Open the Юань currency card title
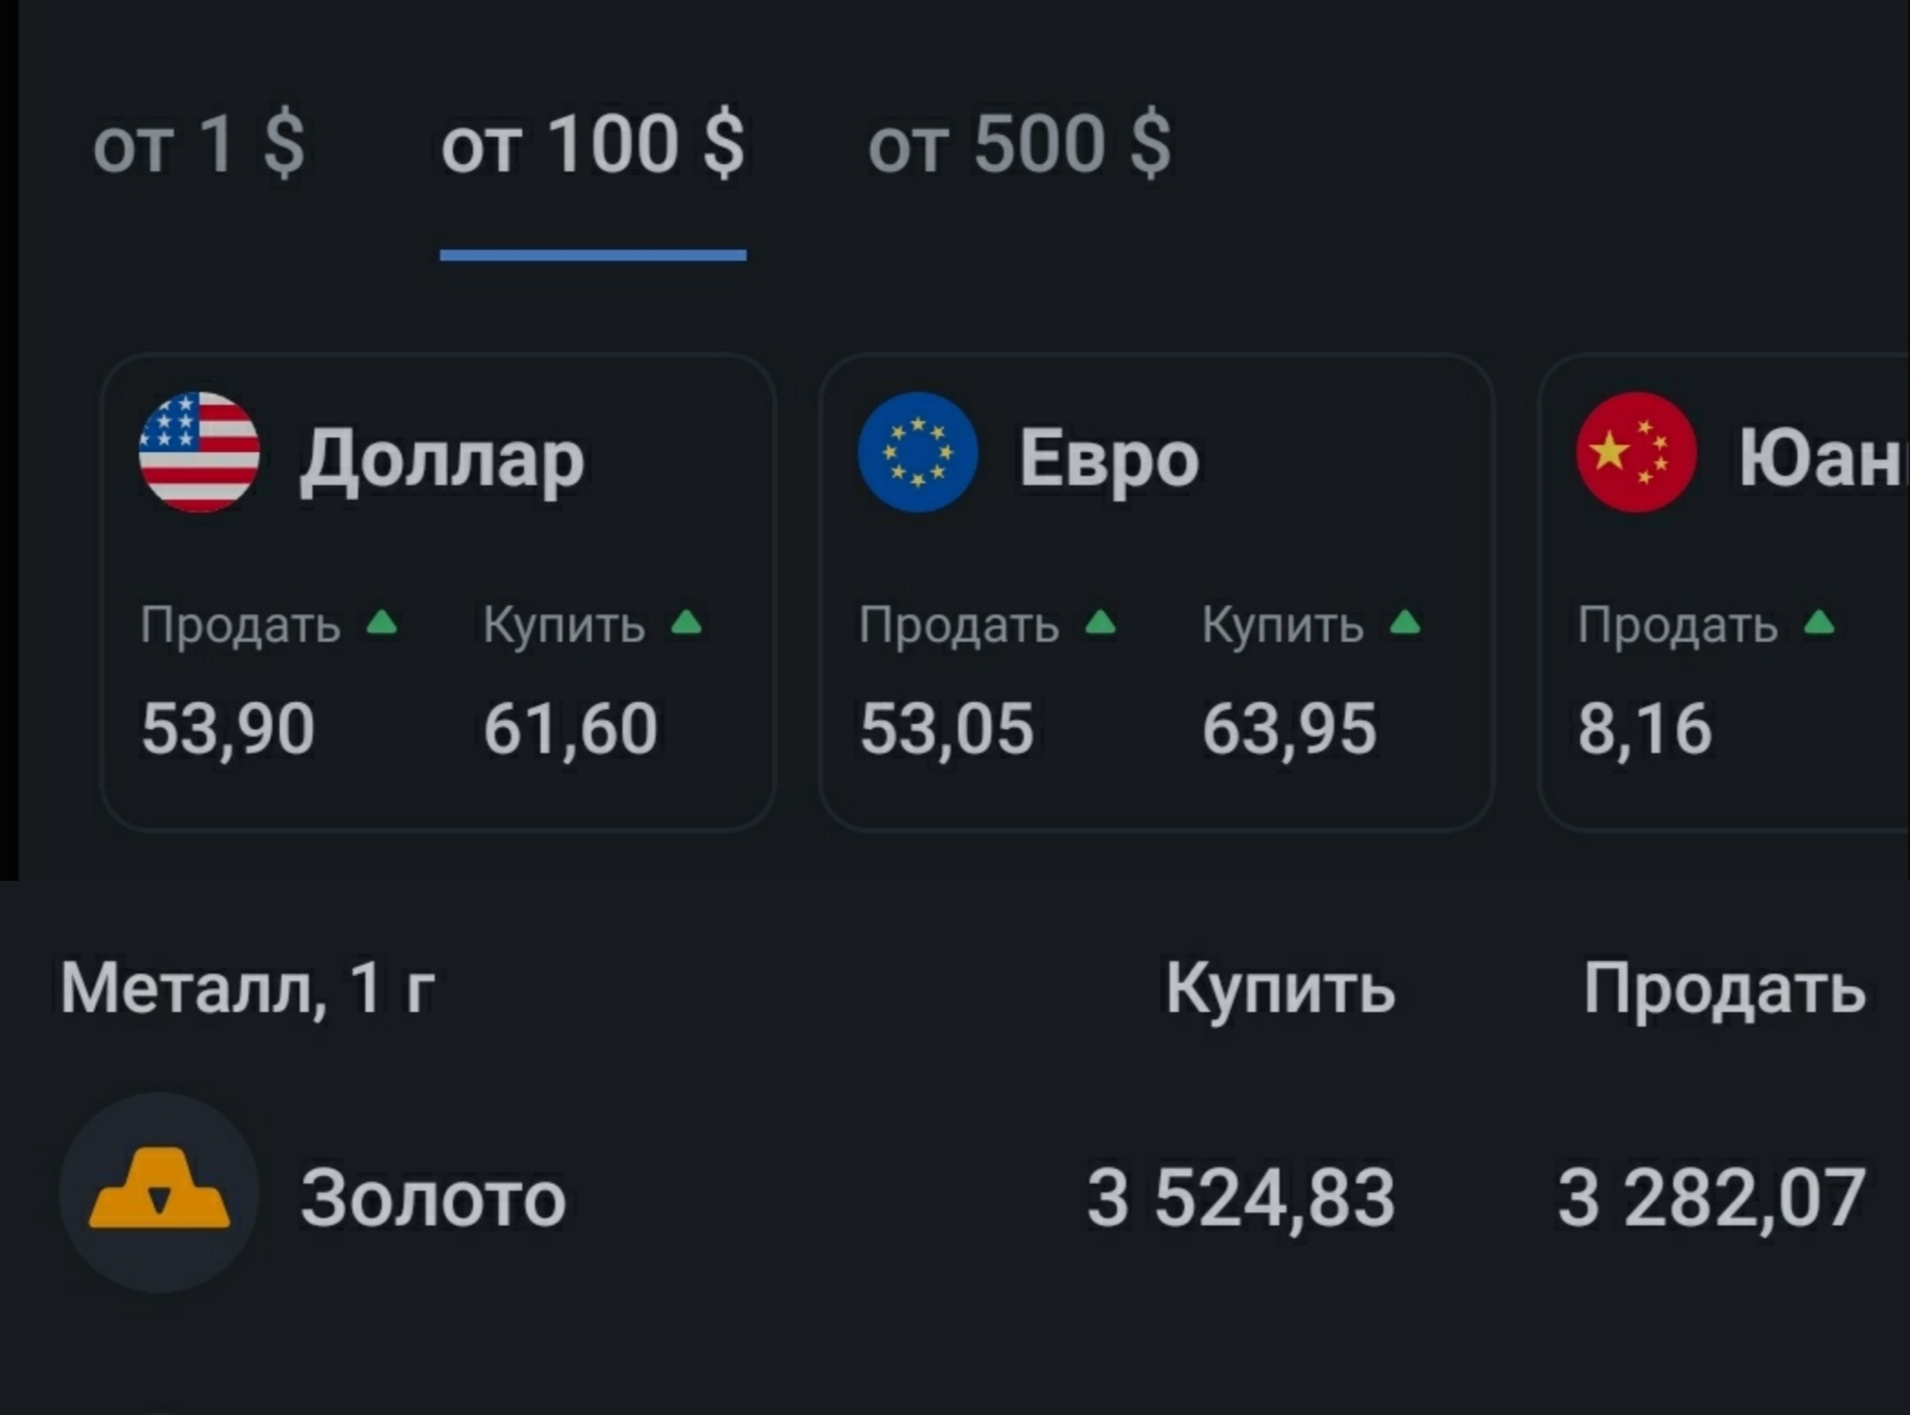 (x=1819, y=459)
